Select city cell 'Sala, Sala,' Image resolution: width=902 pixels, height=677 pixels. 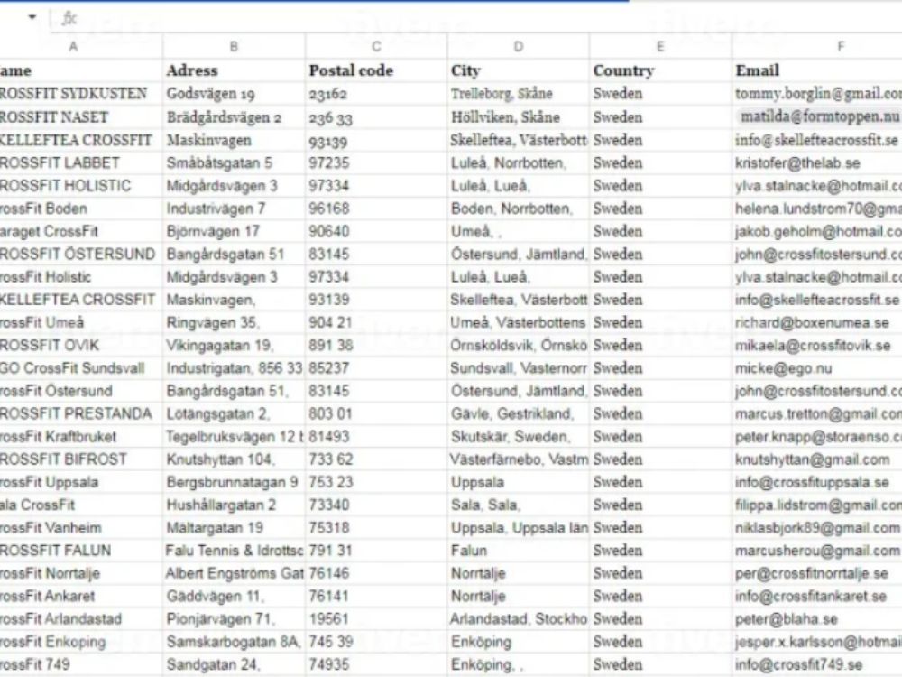(x=519, y=505)
